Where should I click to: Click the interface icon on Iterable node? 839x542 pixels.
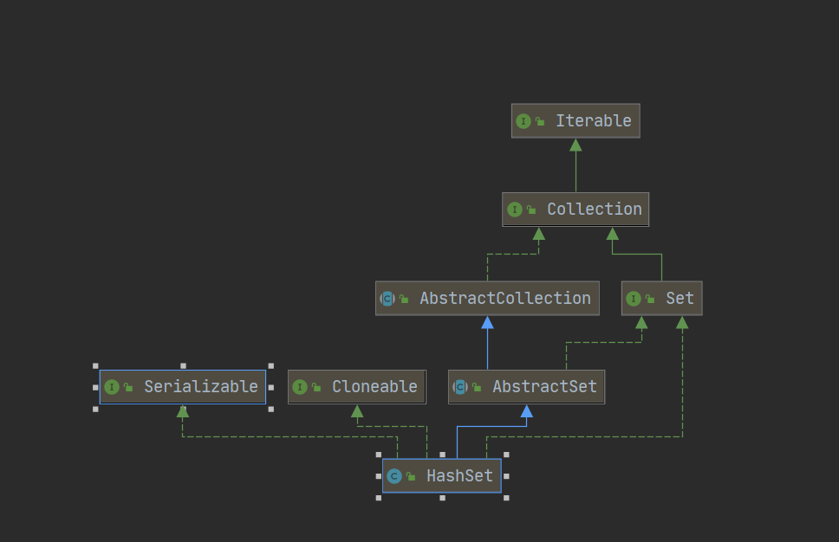tap(523, 121)
